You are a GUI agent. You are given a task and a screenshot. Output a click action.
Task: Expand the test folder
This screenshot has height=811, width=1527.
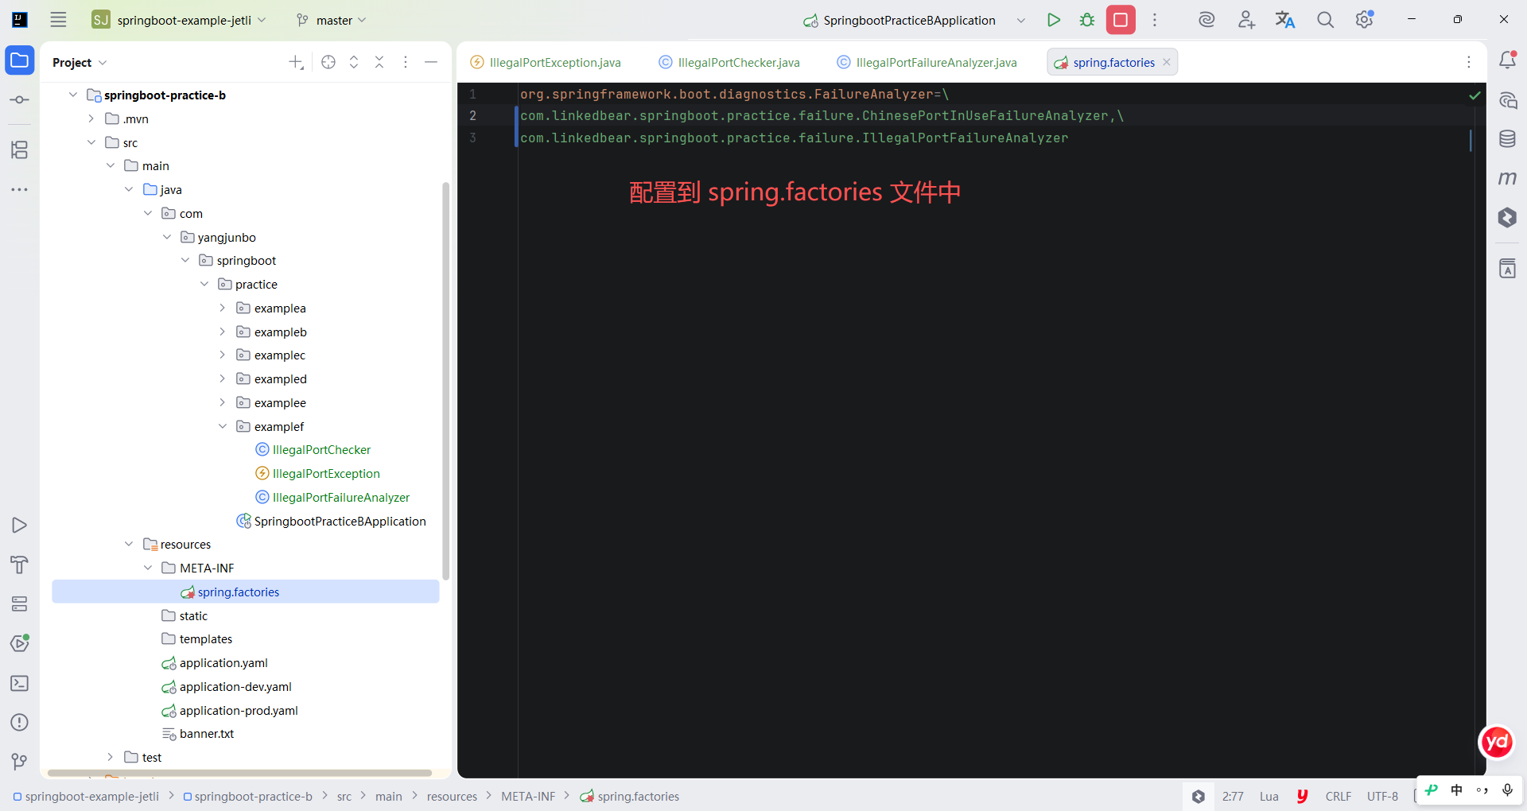pyautogui.click(x=110, y=757)
